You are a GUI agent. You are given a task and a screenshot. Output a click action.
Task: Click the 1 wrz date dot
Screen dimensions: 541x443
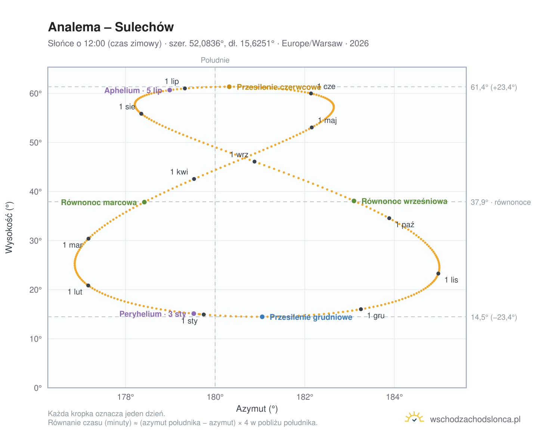254,161
